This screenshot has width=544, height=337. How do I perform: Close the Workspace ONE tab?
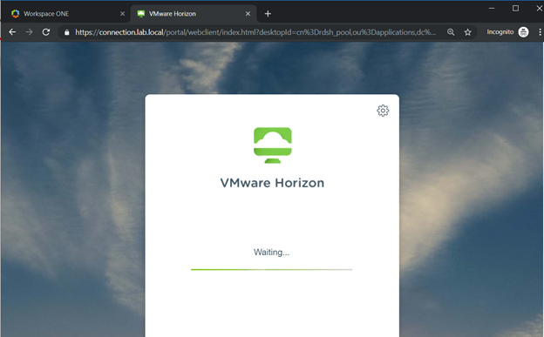tap(122, 14)
